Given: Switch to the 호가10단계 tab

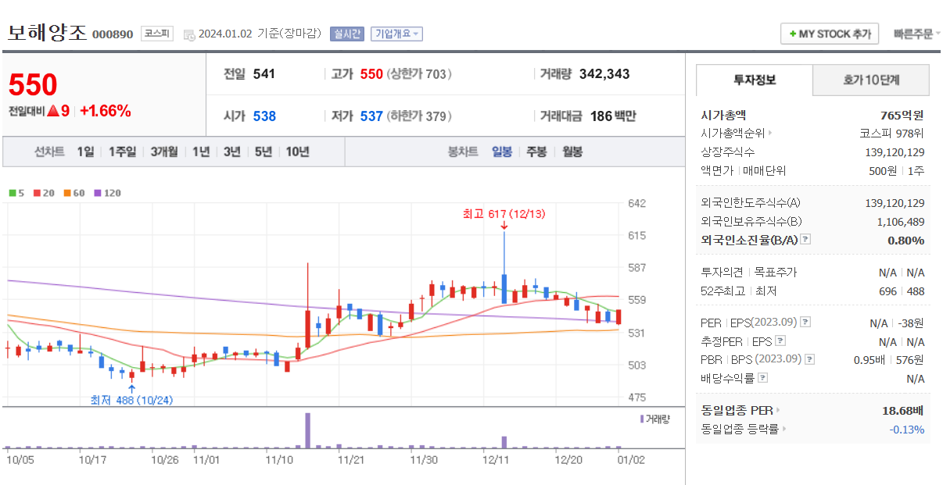Looking at the screenshot, I should tap(871, 80).
